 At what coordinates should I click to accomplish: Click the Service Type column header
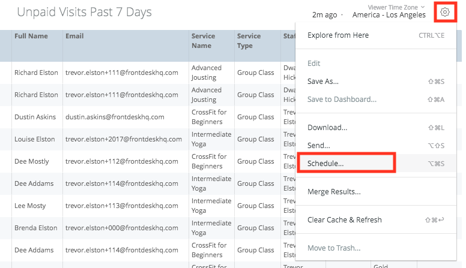pos(249,41)
